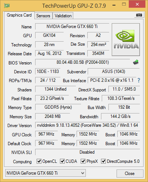Click Memory Type GDDR5 (Hynix)
This screenshot has width=148, height=182.
point(58,107)
